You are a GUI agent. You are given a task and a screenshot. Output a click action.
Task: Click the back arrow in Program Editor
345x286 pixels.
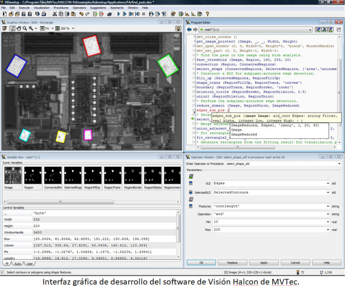pyautogui.click(x=189, y=30)
